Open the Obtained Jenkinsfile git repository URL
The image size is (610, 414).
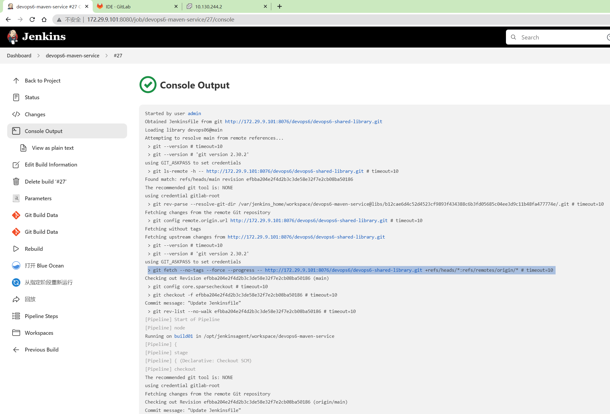coord(304,121)
